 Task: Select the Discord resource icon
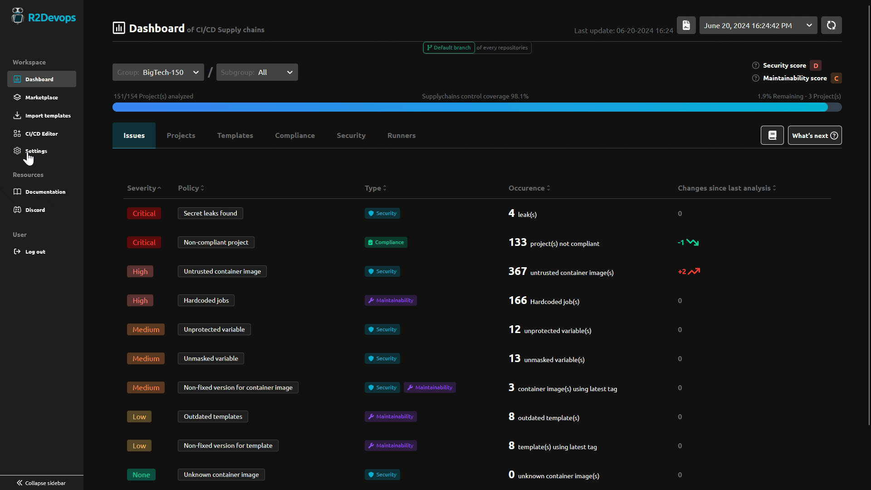(17, 210)
